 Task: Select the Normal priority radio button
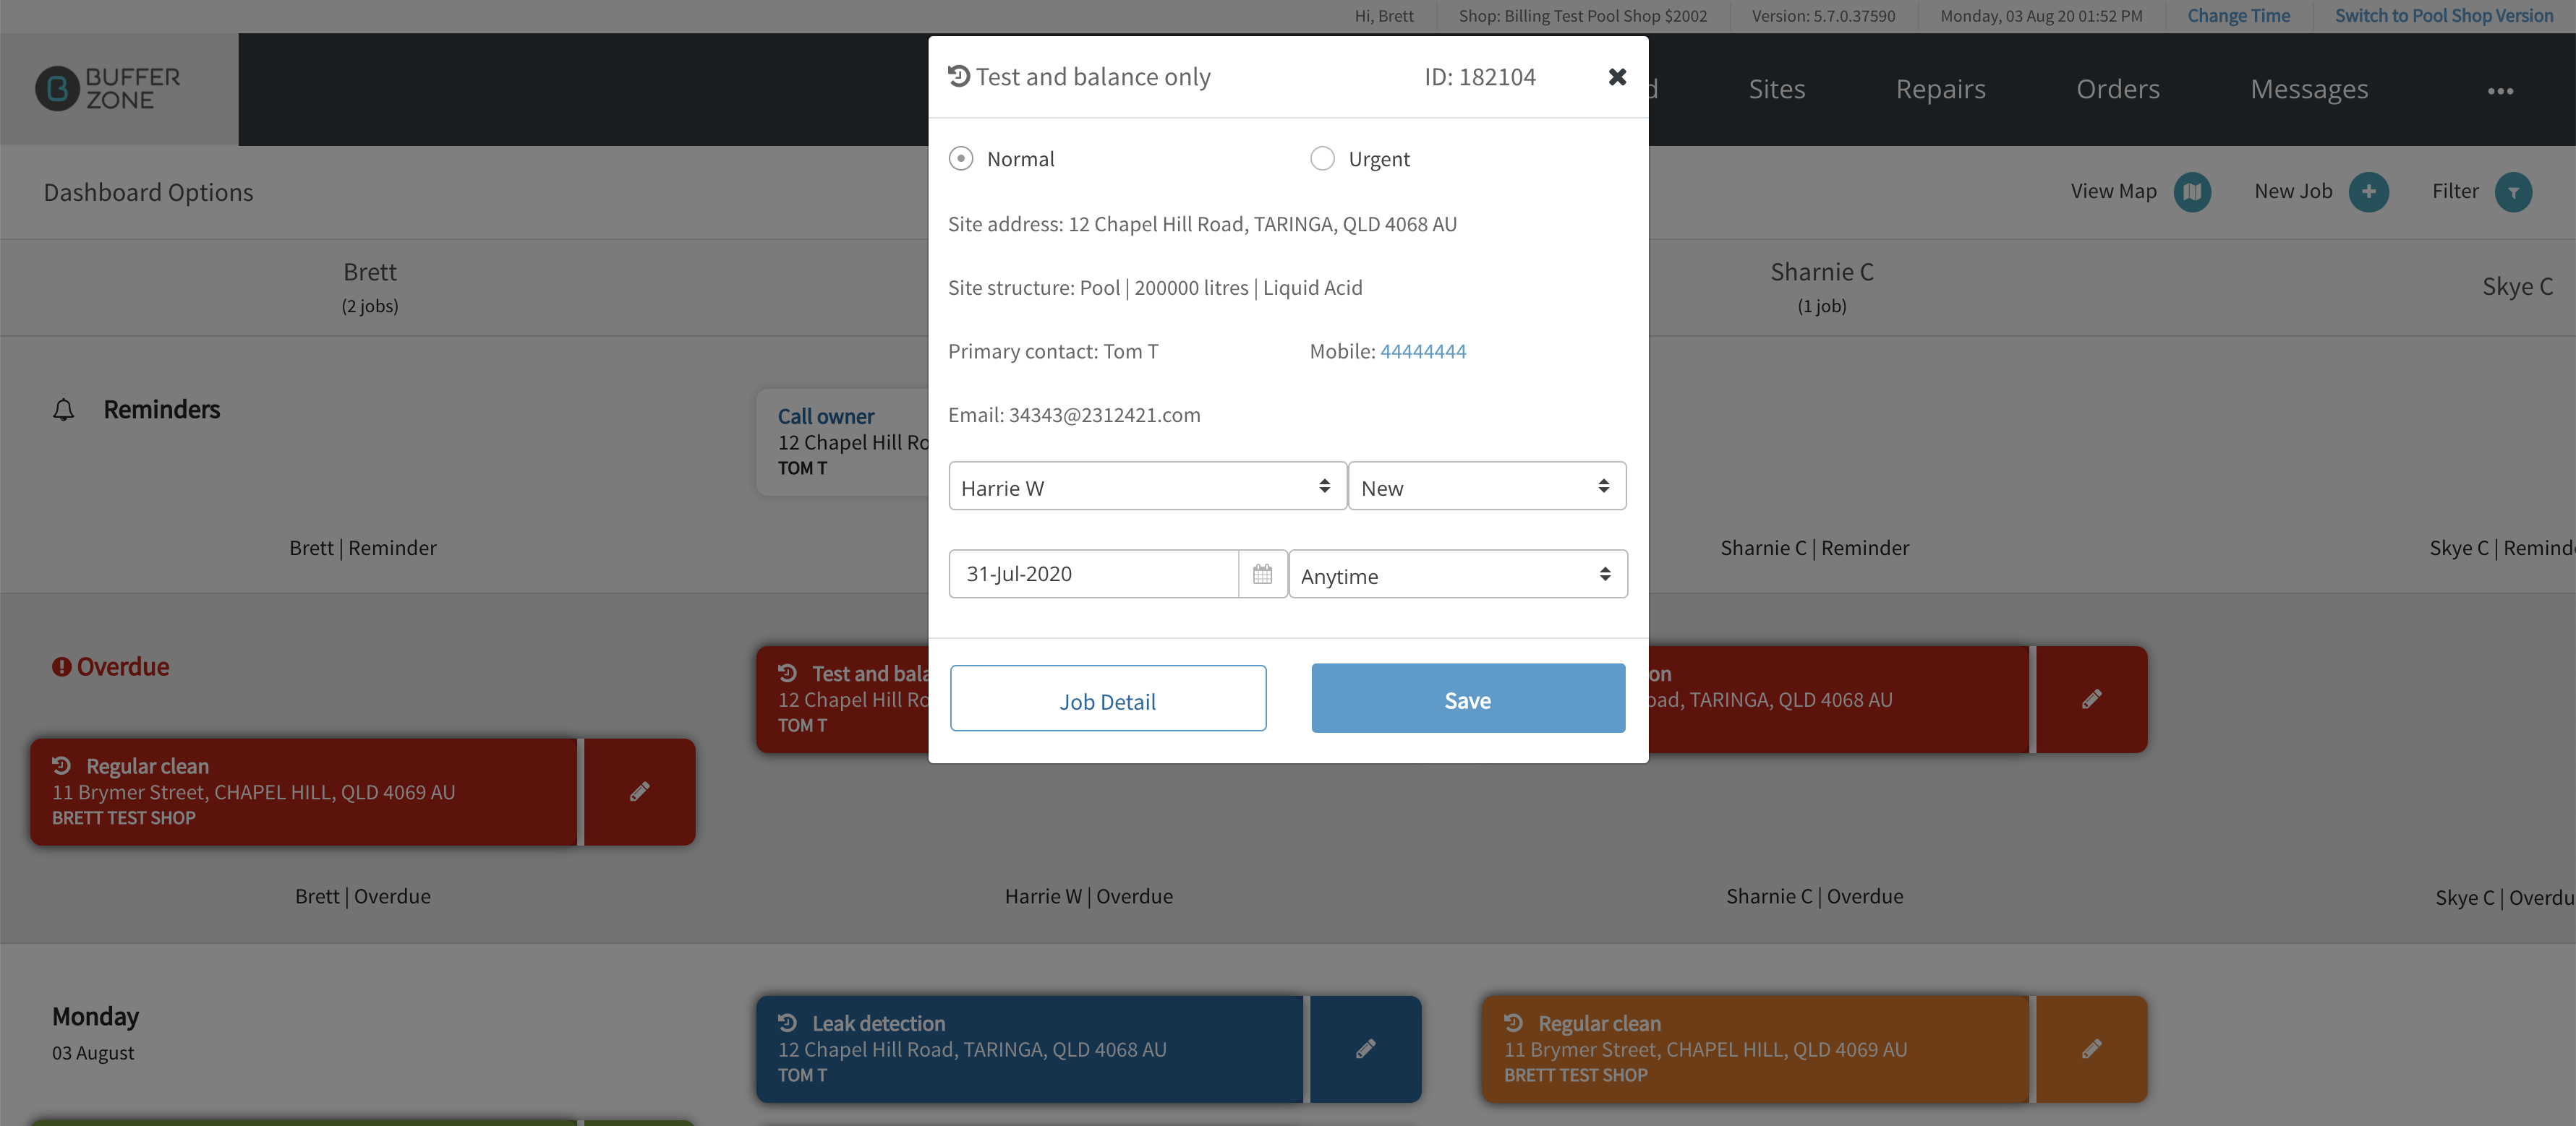tap(961, 159)
